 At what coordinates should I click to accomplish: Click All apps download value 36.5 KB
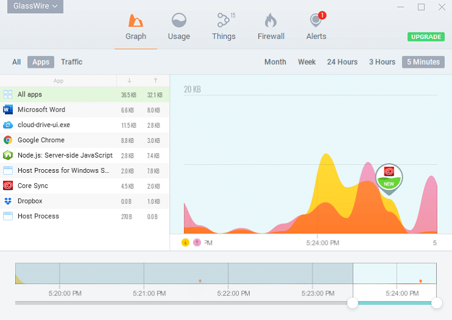click(x=128, y=95)
